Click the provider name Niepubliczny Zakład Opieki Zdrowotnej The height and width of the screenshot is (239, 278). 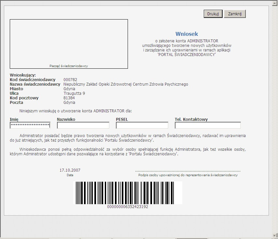[126, 84]
